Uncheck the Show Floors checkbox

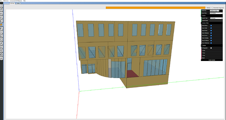click(x=211, y=26)
